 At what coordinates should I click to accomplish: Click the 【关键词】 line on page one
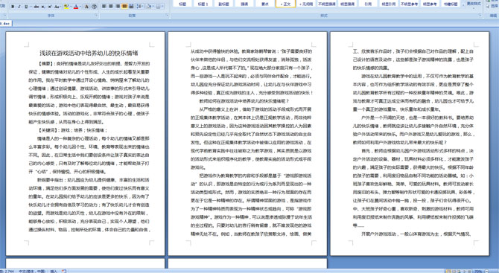pyautogui.click(x=72, y=130)
